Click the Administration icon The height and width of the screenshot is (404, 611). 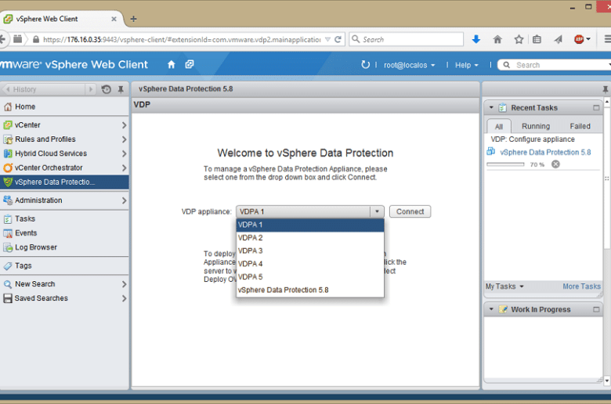(8, 200)
